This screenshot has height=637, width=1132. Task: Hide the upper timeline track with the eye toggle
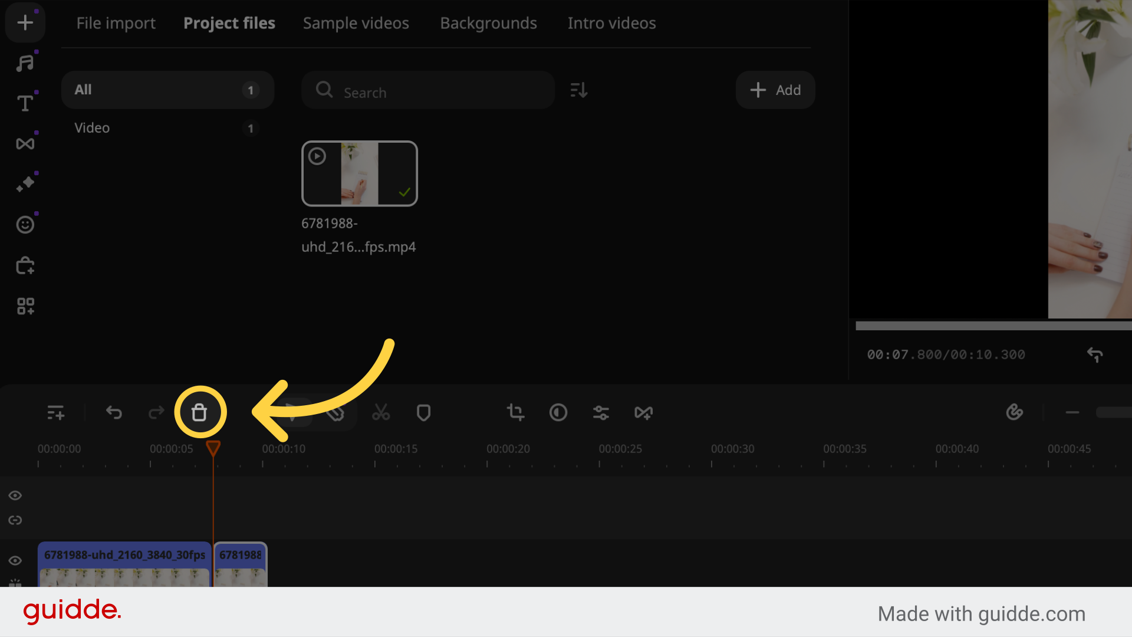(x=15, y=495)
